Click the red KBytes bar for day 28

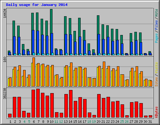[136, 109]
